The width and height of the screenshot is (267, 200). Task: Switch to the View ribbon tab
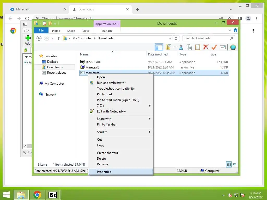pyautogui.click(x=86, y=31)
